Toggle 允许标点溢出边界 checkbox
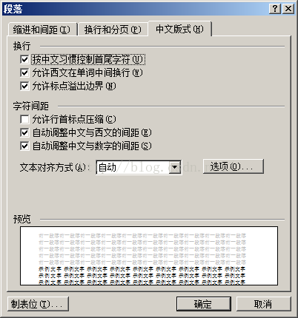This screenshot has height=318, width=298. click(24, 86)
